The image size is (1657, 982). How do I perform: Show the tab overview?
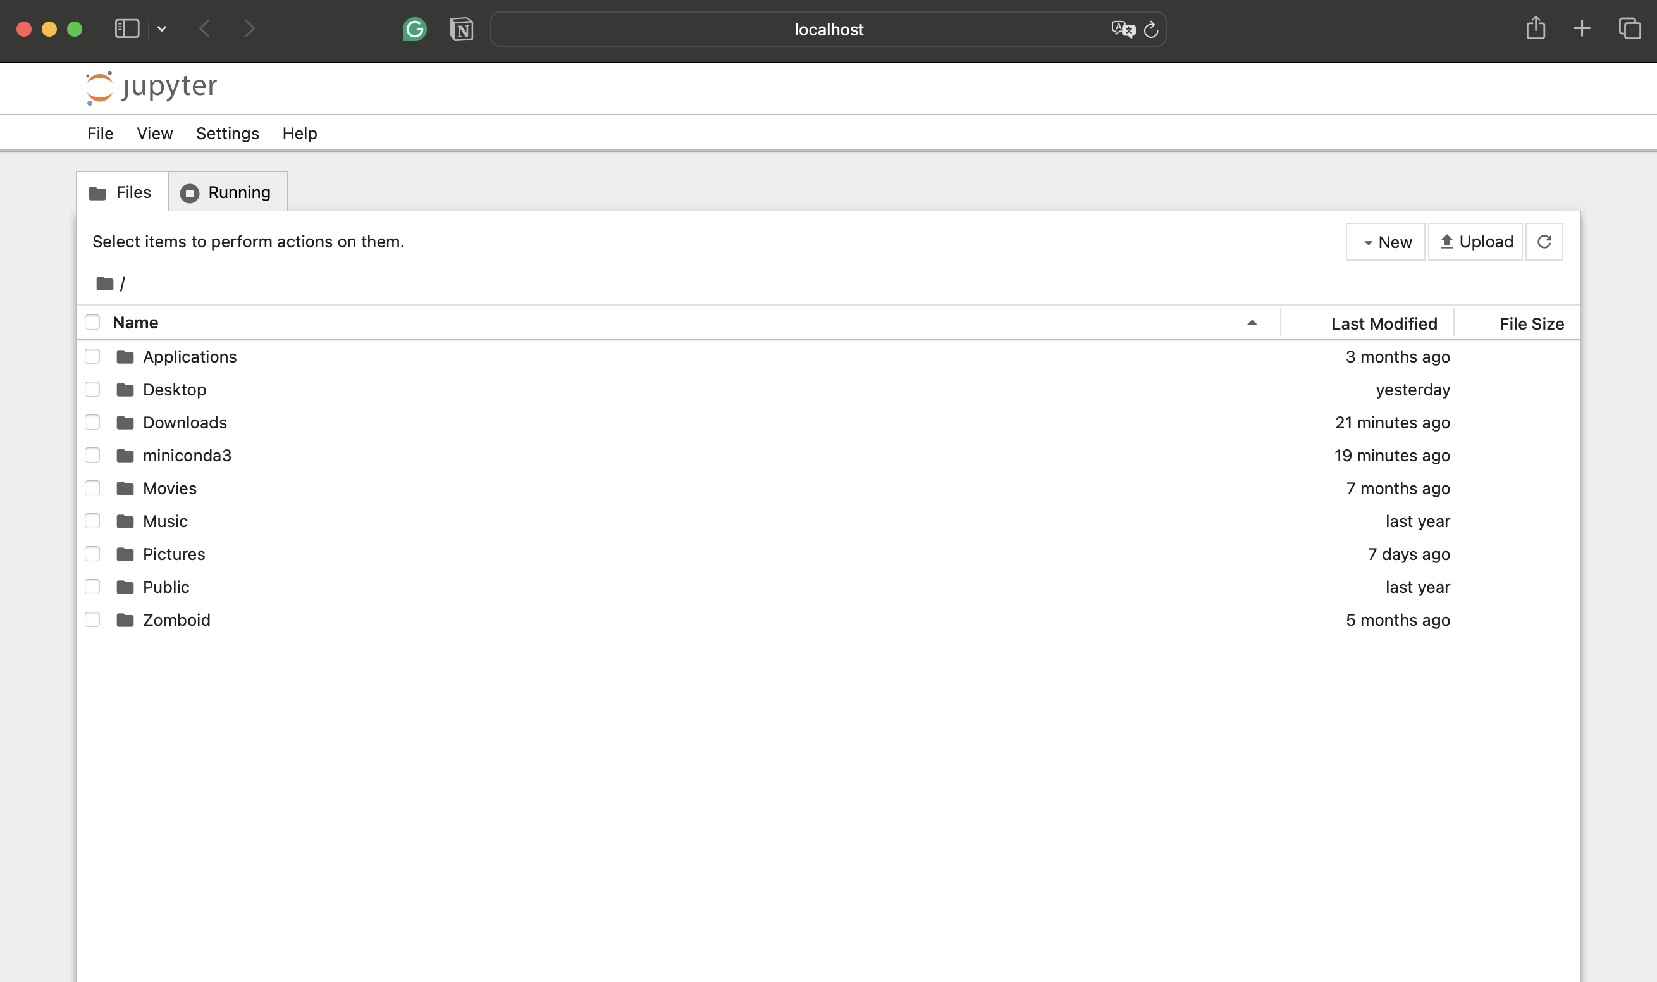click(1629, 28)
